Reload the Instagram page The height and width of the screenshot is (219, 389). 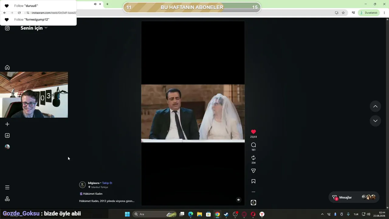(x=19, y=13)
